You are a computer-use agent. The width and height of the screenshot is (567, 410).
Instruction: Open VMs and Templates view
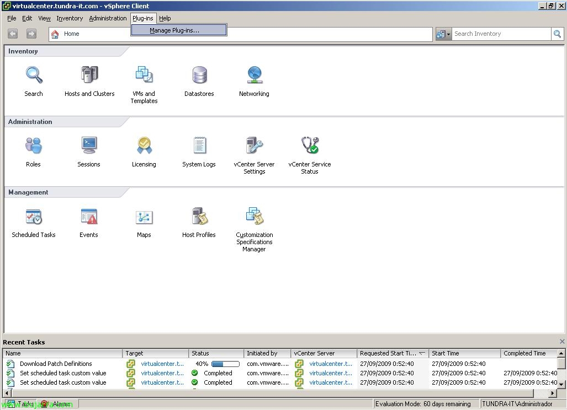click(144, 75)
